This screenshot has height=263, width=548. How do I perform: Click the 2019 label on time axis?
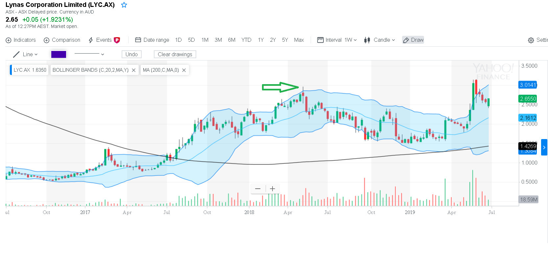pos(410,212)
